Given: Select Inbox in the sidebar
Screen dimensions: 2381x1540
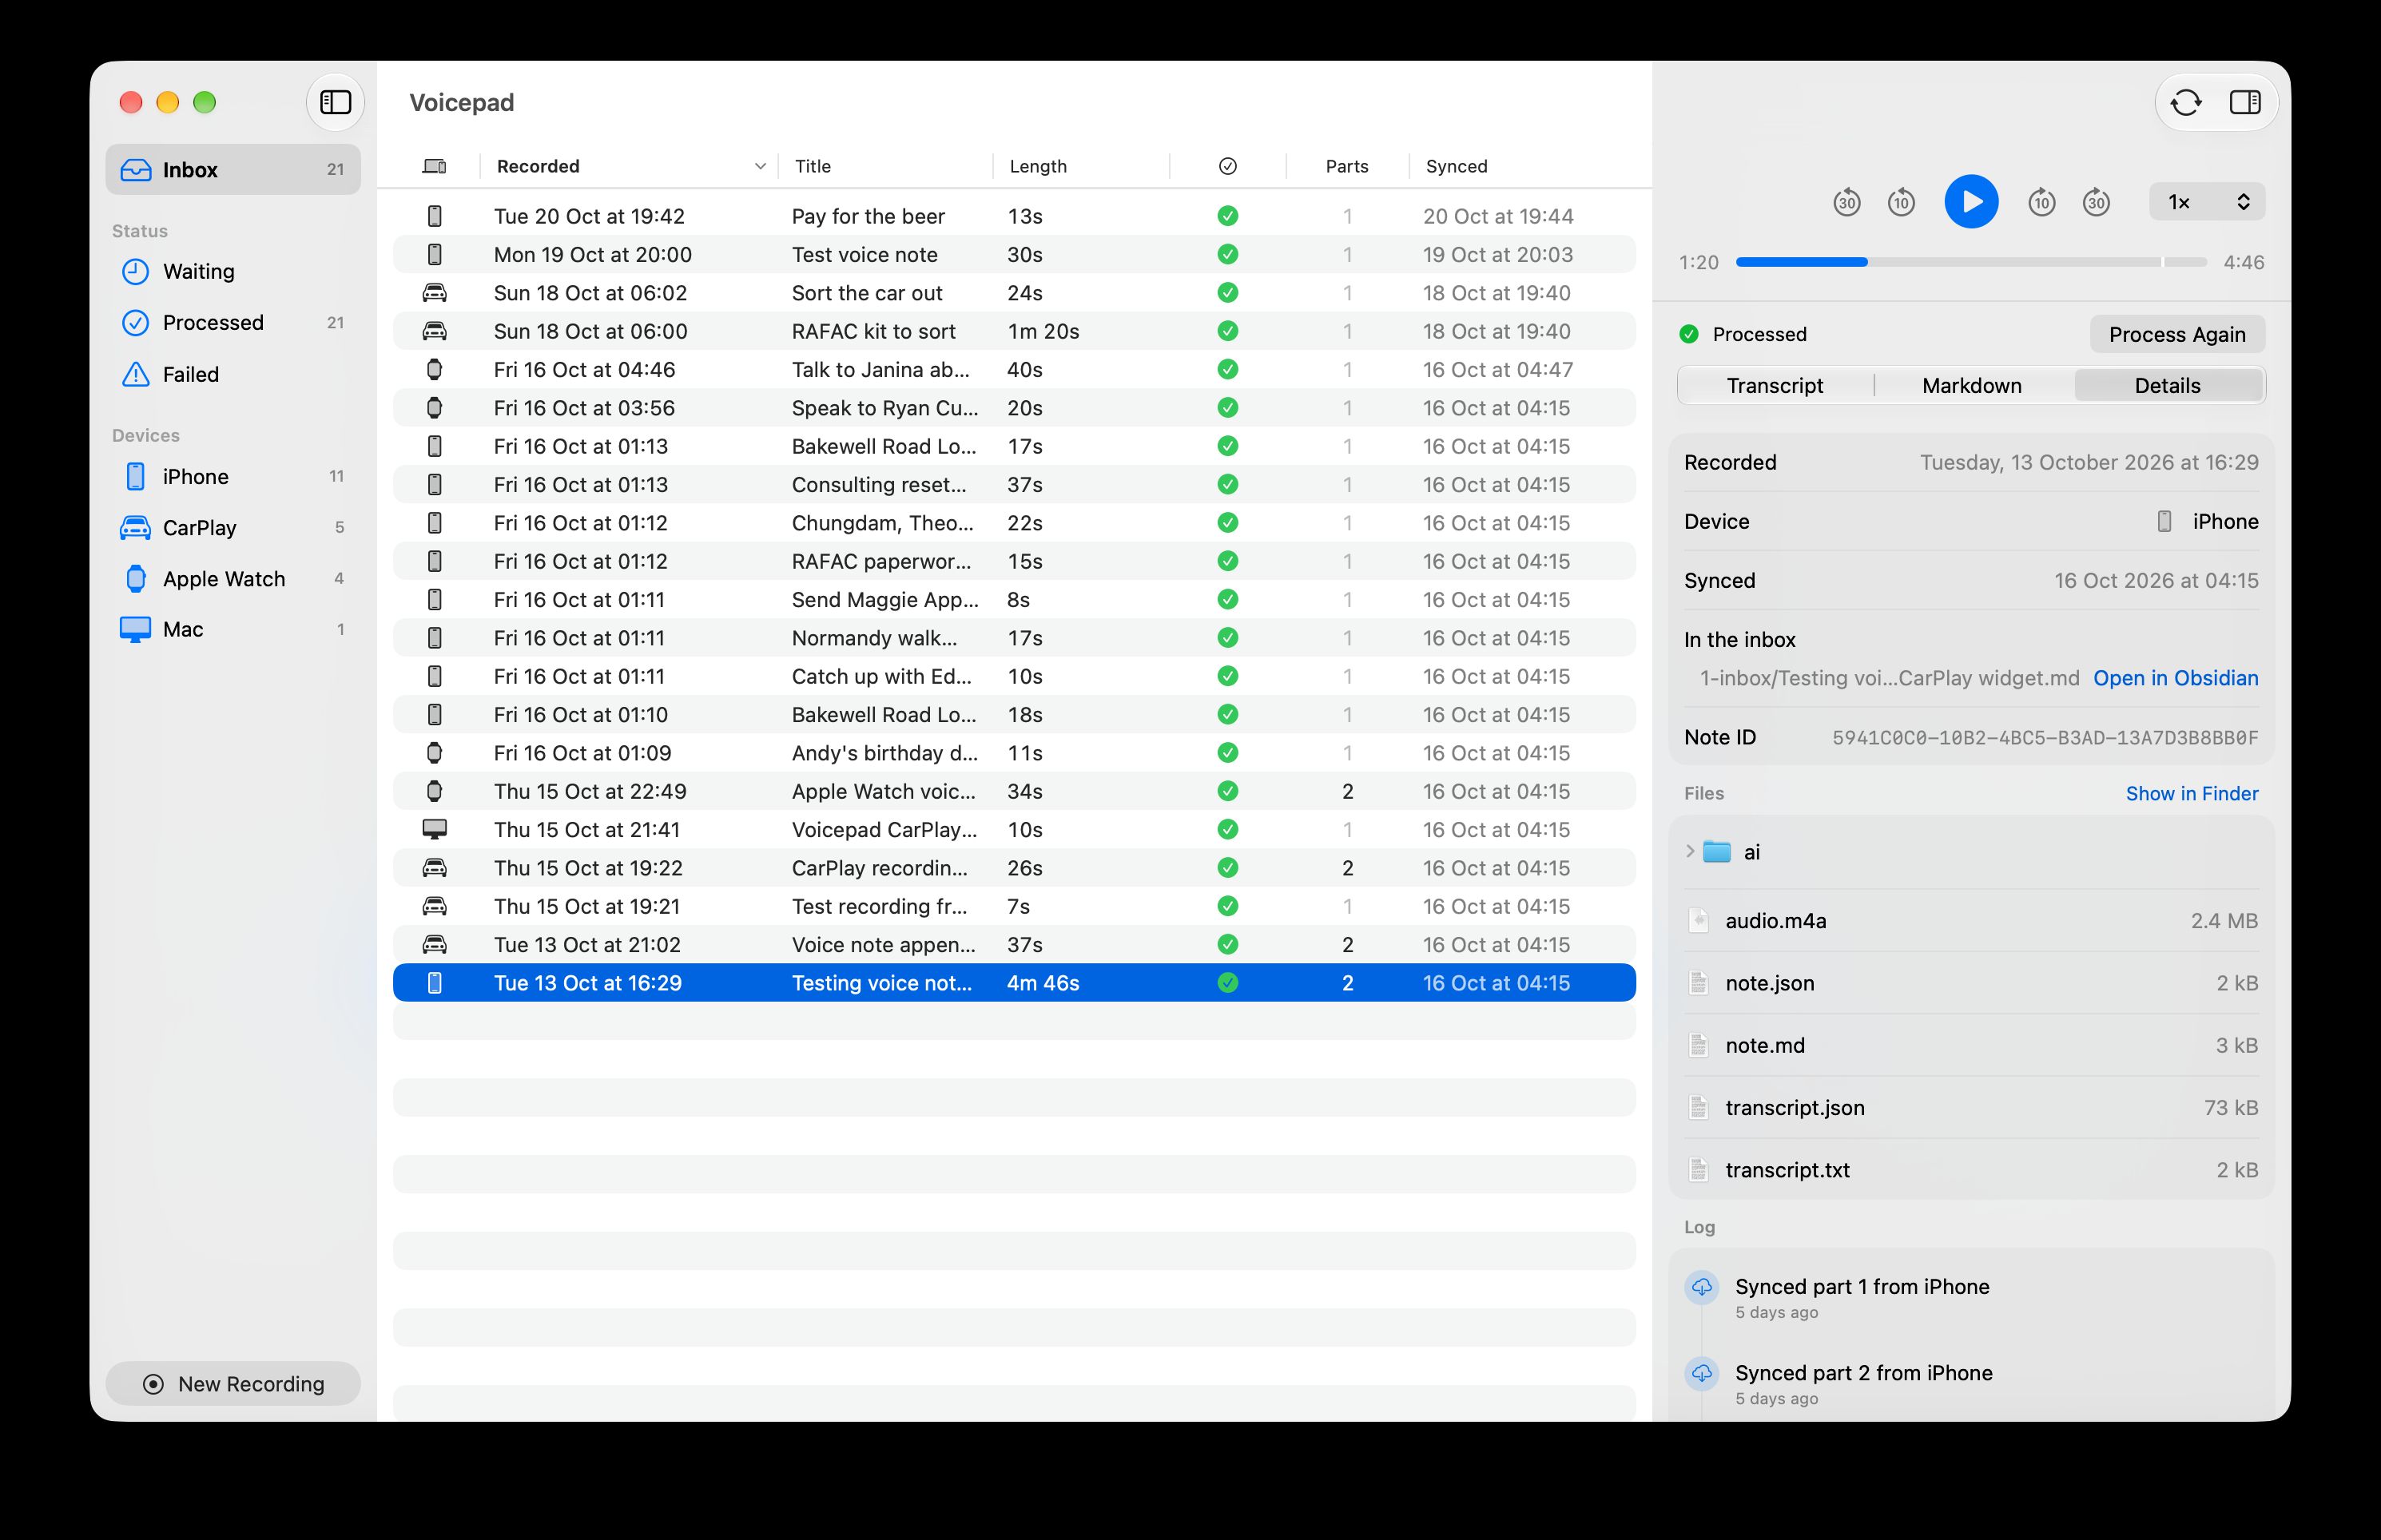Looking at the screenshot, I should point(233,170).
